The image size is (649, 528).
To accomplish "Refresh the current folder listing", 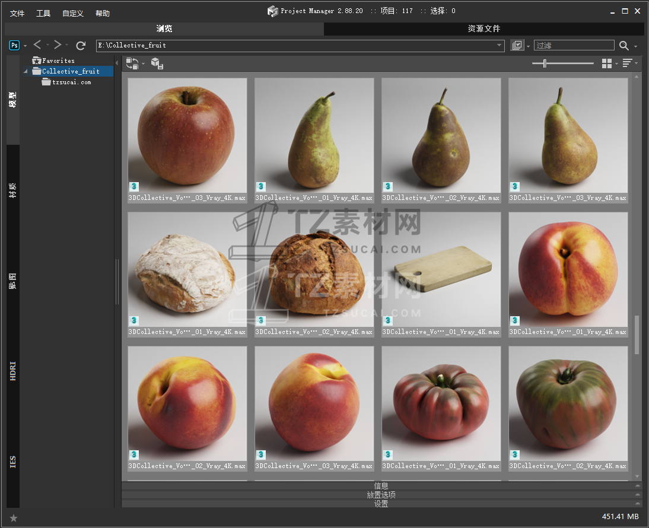I will click(81, 46).
